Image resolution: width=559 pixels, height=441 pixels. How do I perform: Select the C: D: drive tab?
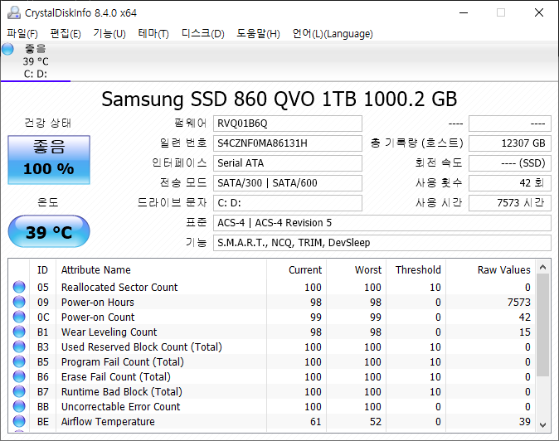36,61
